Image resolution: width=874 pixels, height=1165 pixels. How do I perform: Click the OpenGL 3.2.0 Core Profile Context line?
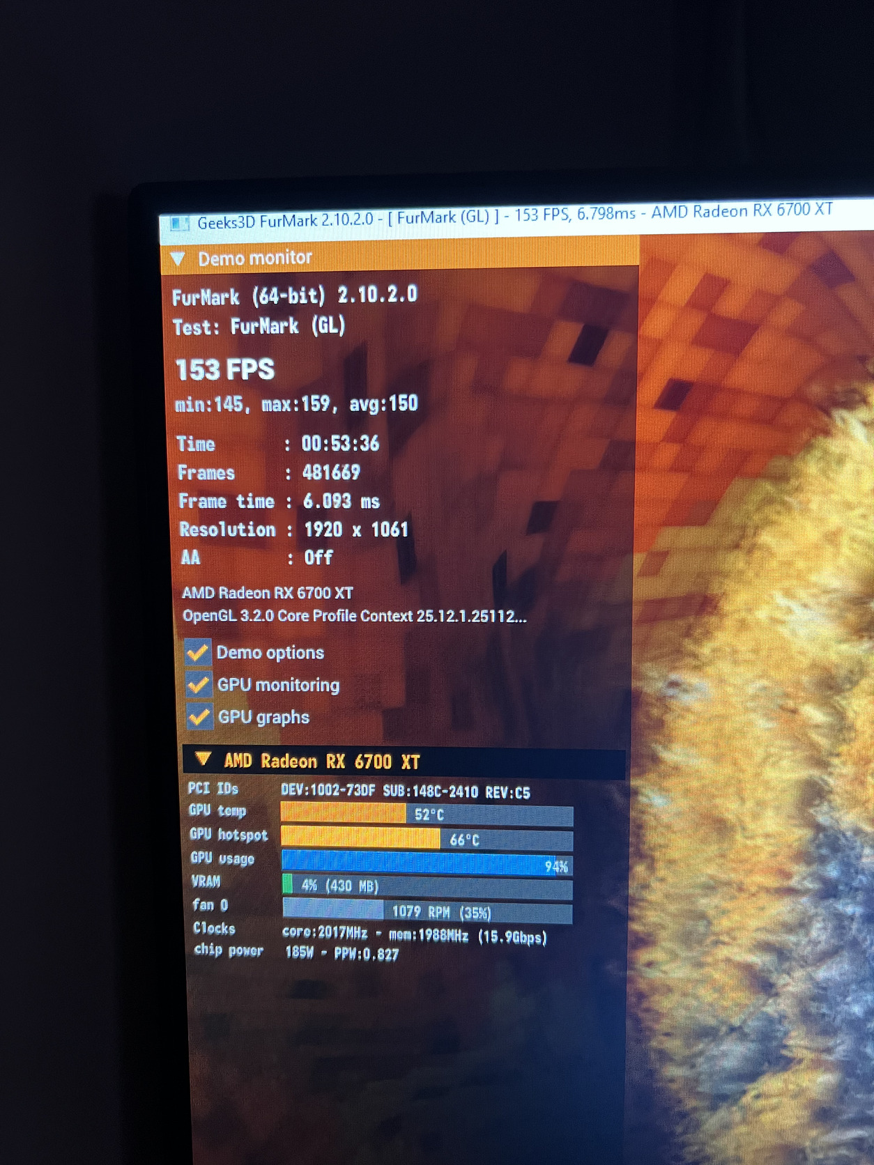coord(354,616)
